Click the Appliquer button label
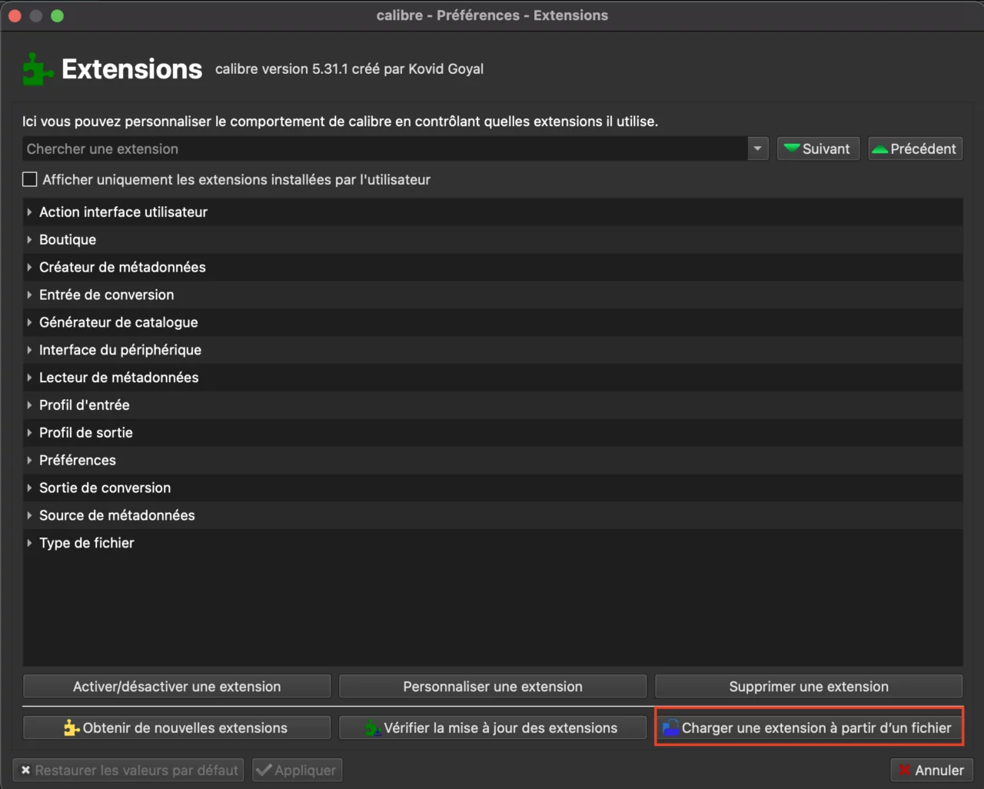The width and height of the screenshot is (984, 789). [x=305, y=770]
